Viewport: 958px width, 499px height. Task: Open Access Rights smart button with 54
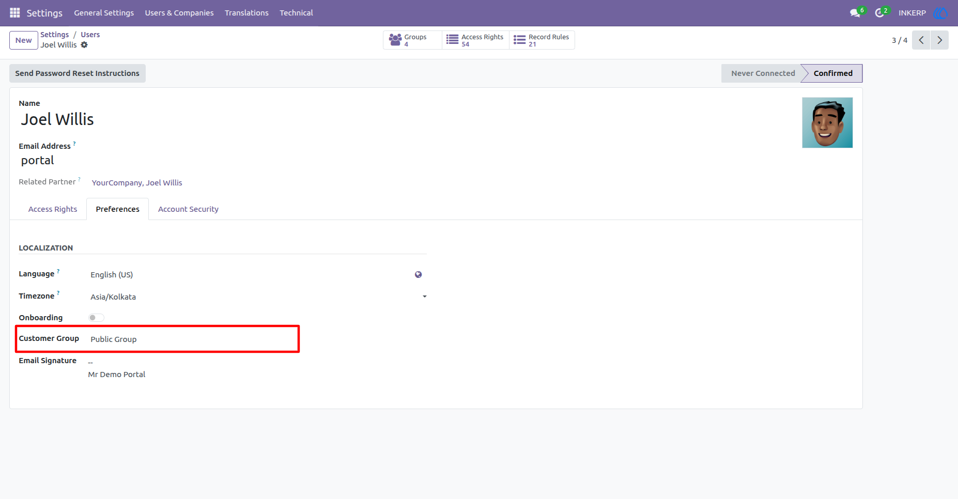[x=475, y=40]
